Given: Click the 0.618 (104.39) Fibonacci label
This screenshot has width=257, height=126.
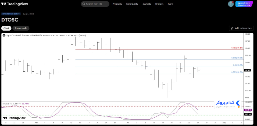Looking at the screenshot, I should [x=237, y=58].
